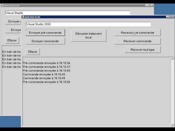Focus background window's Visual Studio text field
175x131 pixels.
(x=68, y=13)
